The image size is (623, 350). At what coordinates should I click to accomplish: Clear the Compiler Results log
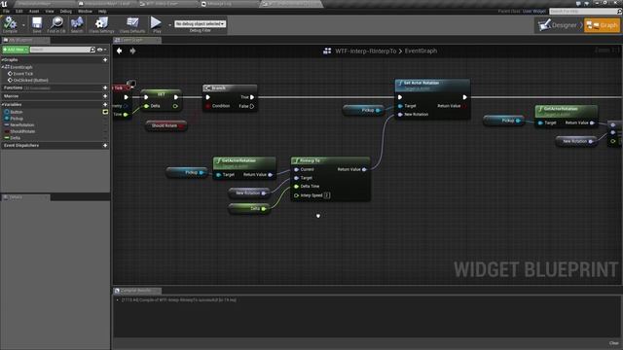(614, 343)
